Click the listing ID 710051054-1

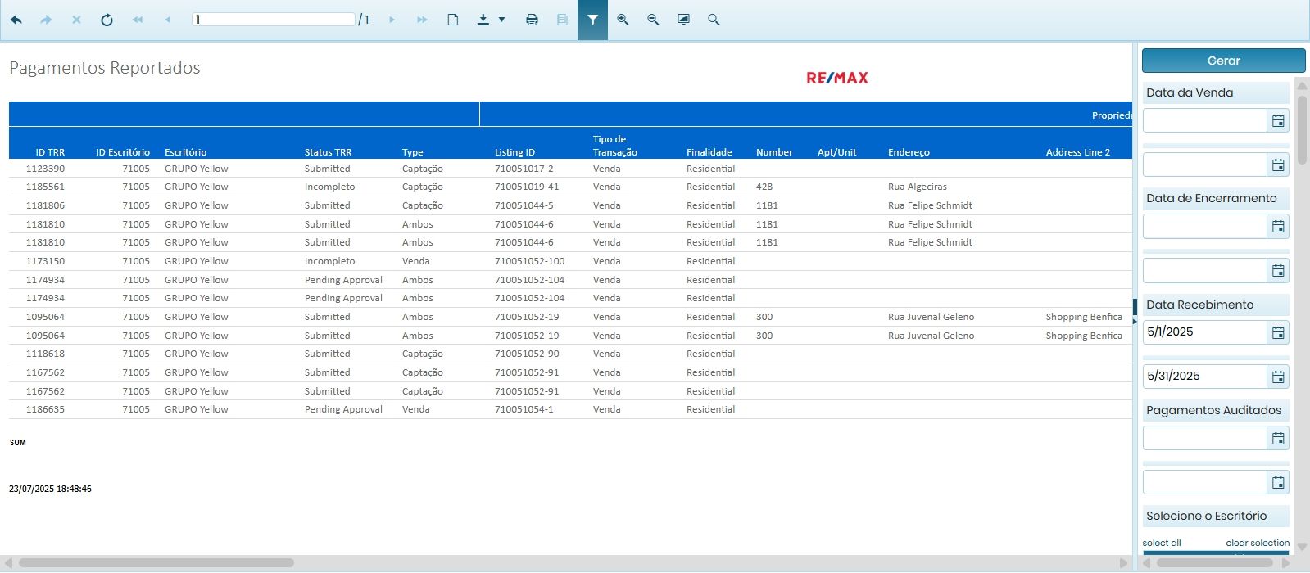524,409
